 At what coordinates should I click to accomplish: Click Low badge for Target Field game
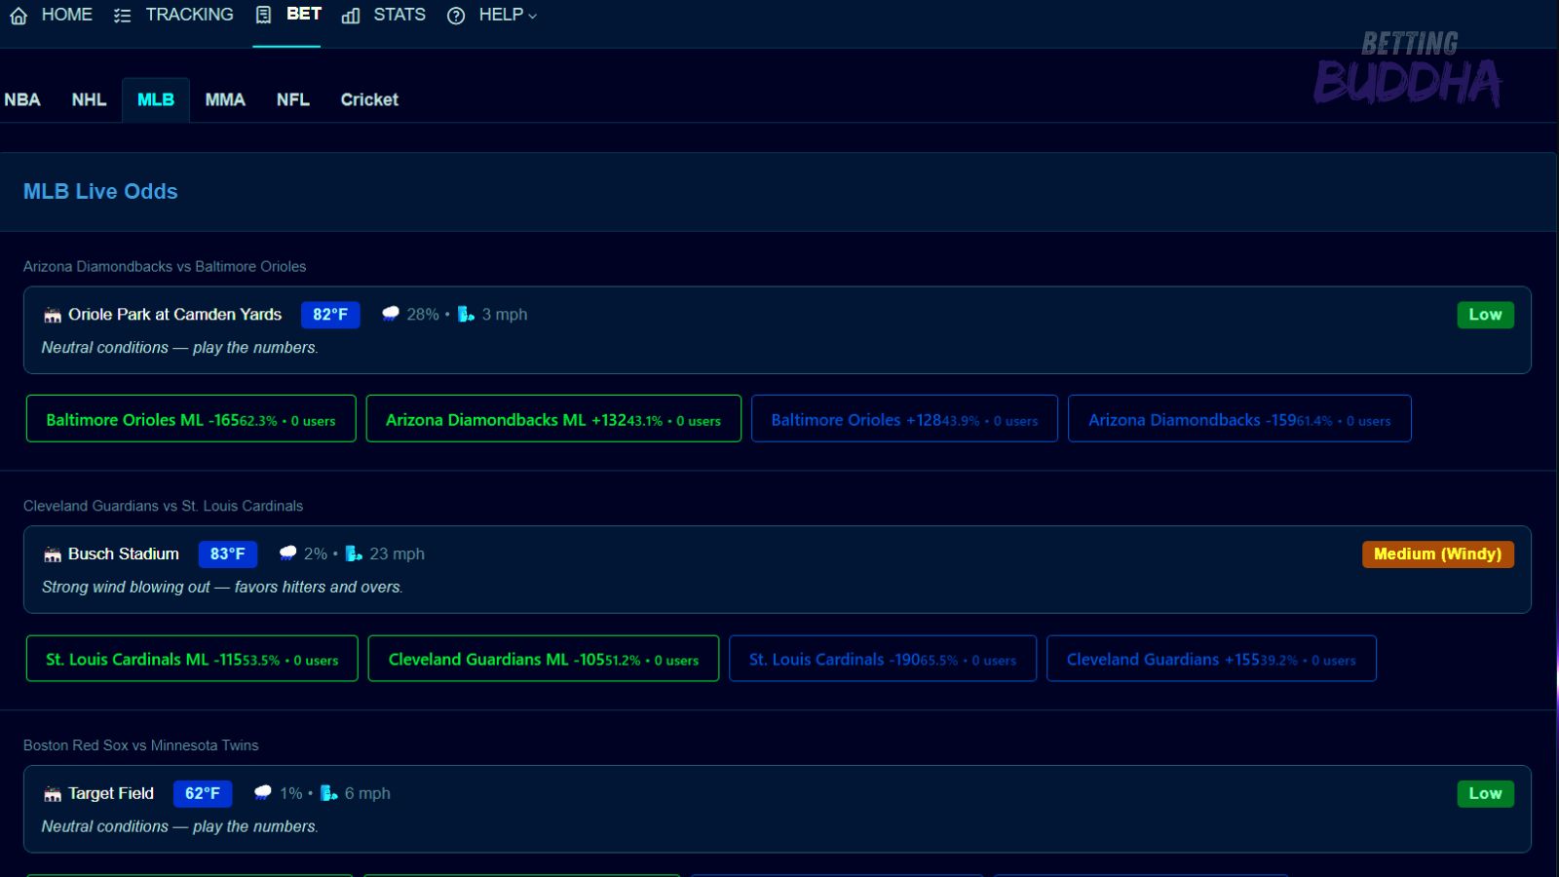pos(1485,794)
